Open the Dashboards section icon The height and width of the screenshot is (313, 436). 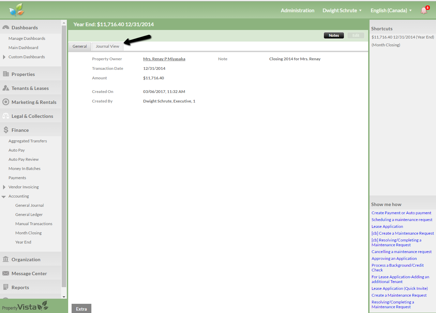tap(6, 28)
